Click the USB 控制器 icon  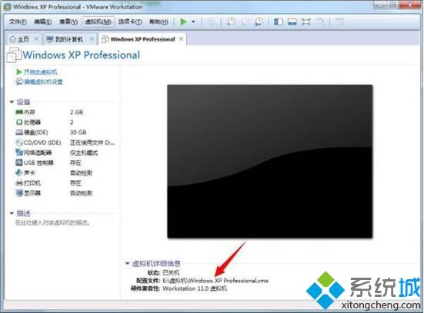tap(19, 163)
